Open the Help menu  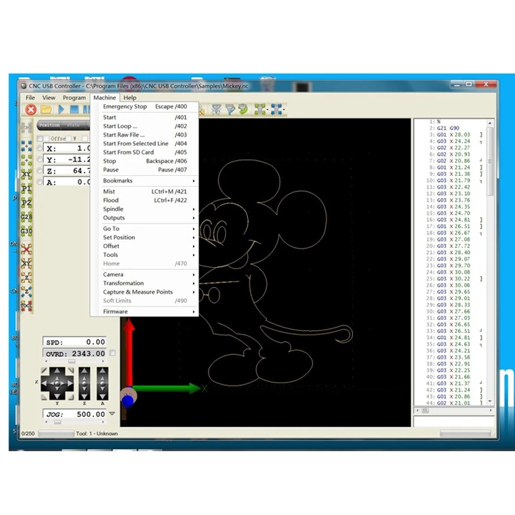point(130,98)
